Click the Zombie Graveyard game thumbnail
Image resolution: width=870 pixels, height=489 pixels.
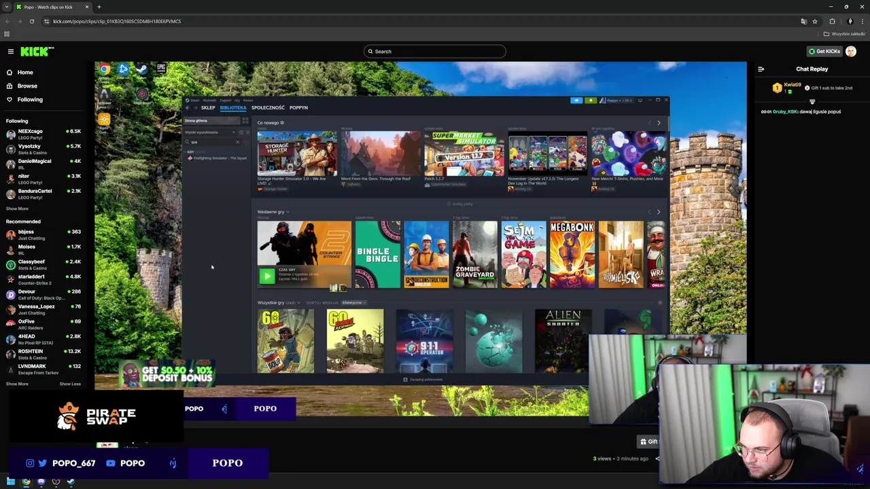(475, 254)
